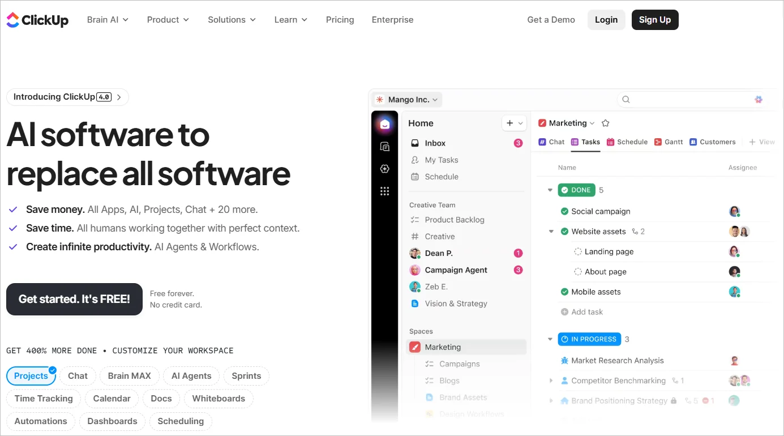The image size is (784, 436).
Task: Open the Mango Inc. workspace dropdown
Action: point(406,100)
